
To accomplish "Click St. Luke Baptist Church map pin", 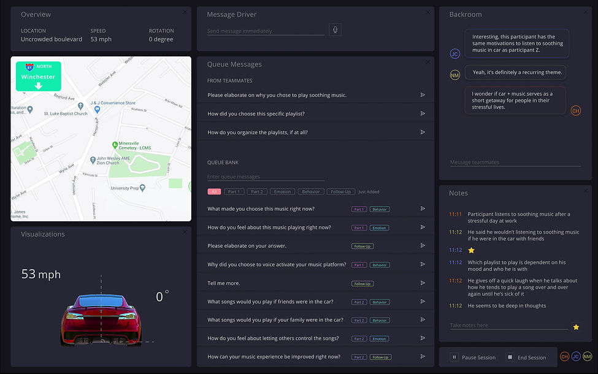I will tap(80, 106).
